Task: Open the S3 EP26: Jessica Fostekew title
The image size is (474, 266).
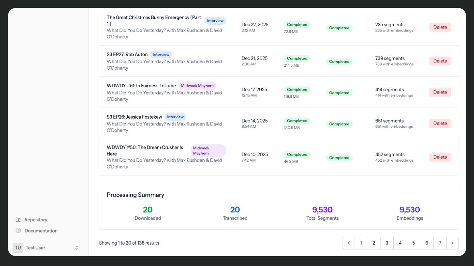Action: tap(134, 117)
